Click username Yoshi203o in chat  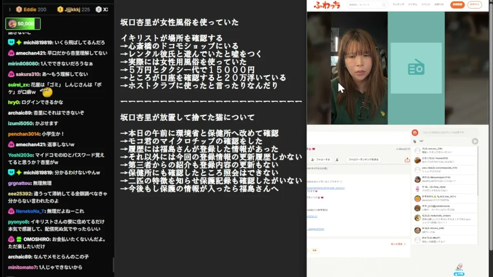[20, 155]
